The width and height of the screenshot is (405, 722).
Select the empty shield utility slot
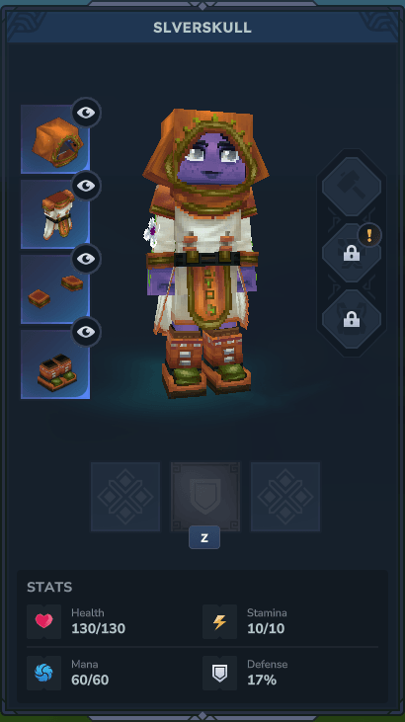click(205, 497)
